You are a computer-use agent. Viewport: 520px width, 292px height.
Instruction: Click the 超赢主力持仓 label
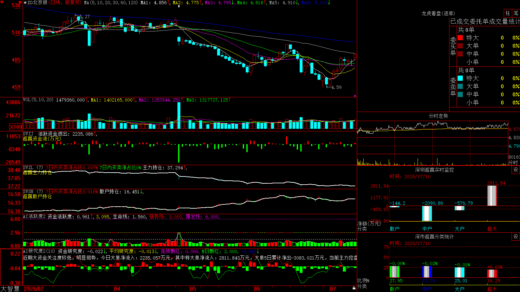37,173
